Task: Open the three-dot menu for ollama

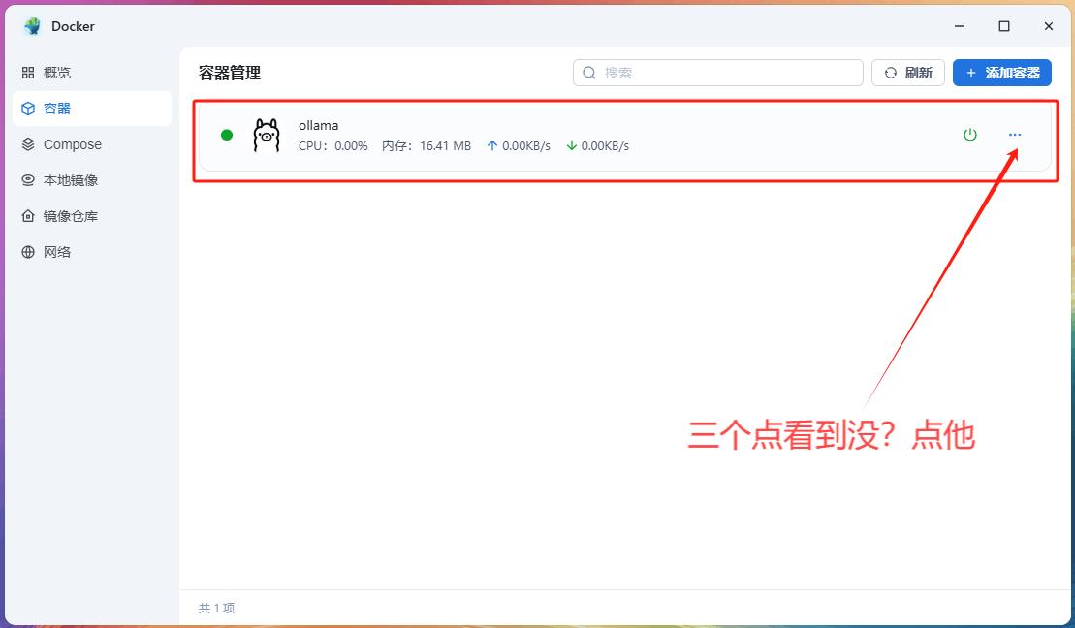Action: tap(1014, 135)
